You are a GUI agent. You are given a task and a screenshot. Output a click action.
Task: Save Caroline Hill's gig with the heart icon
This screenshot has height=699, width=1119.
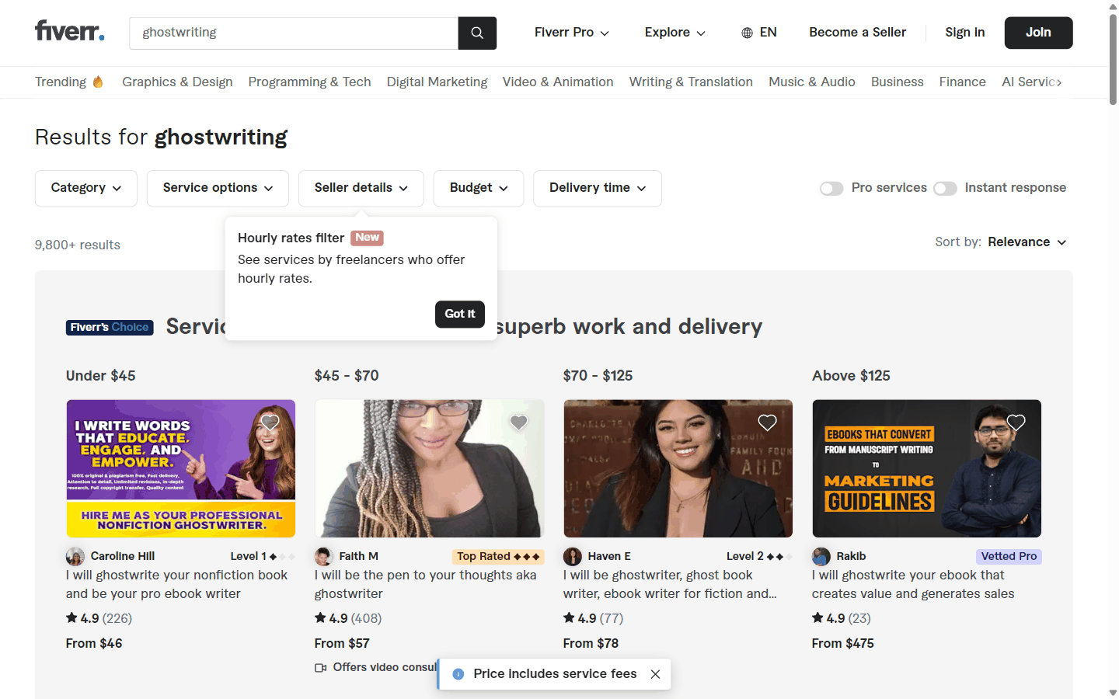[x=270, y=423]
